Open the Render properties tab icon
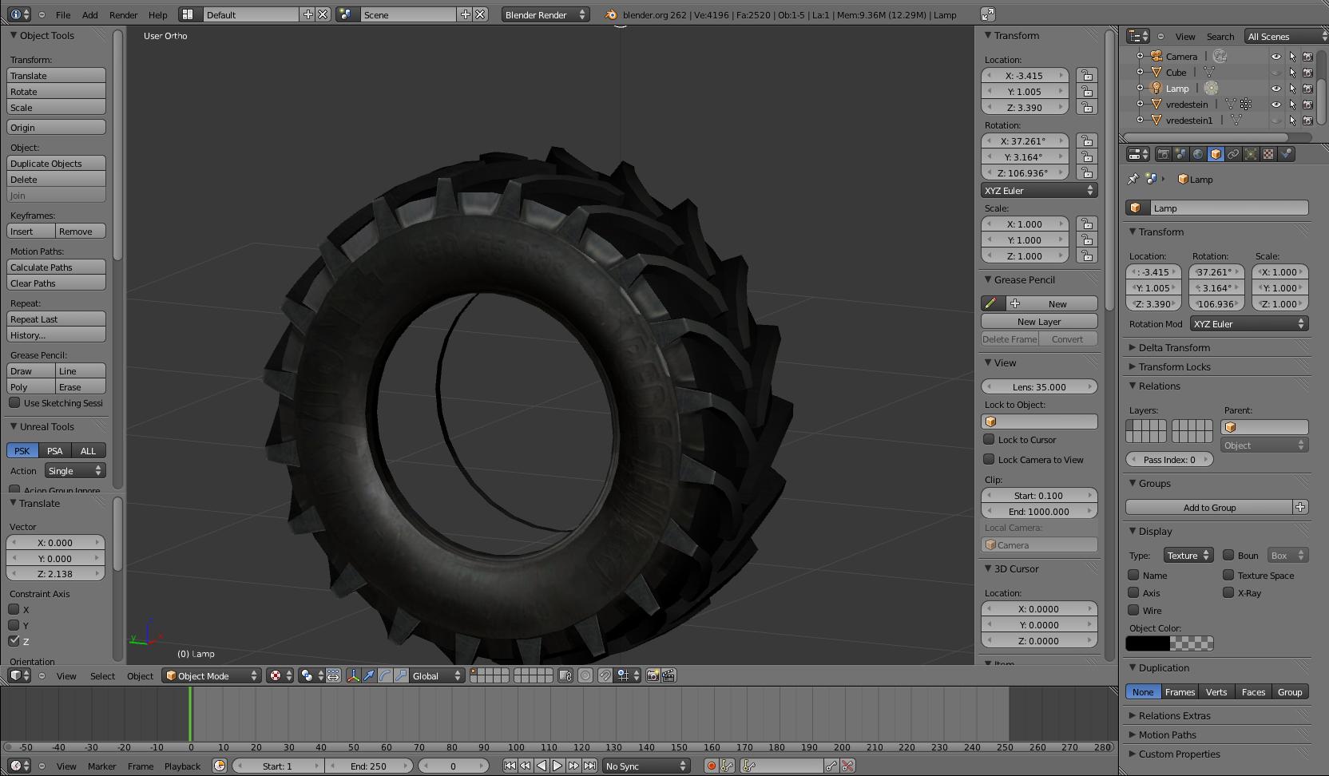Screen dimensions: 1329x776 tap(1164, 154)
